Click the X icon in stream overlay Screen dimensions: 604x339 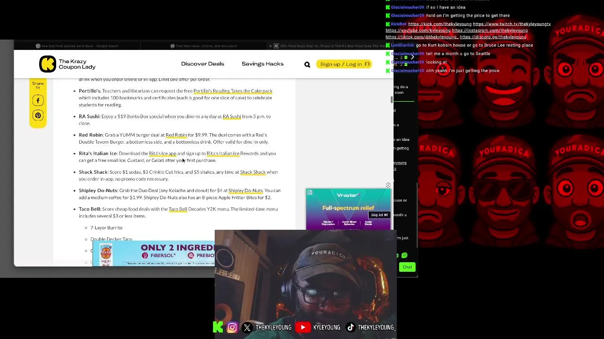(x=247, y=328)
